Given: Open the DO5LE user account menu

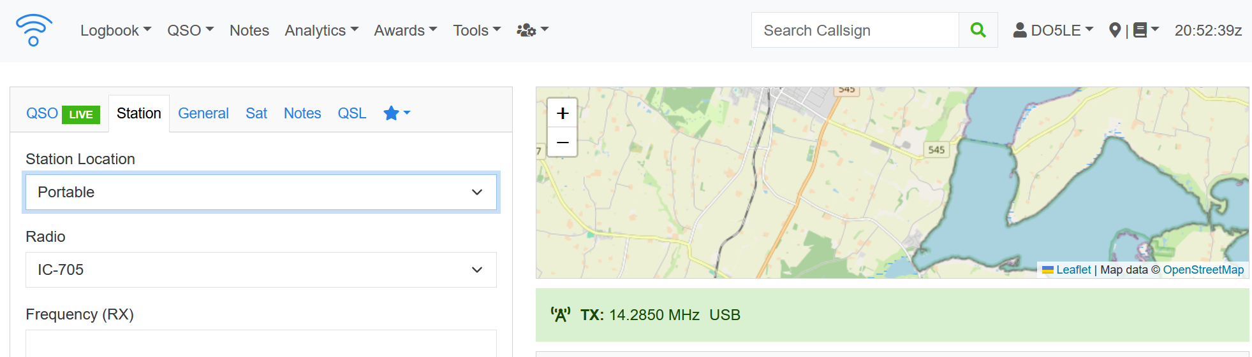Looking at the screenshot, I should coord(1053,30).
